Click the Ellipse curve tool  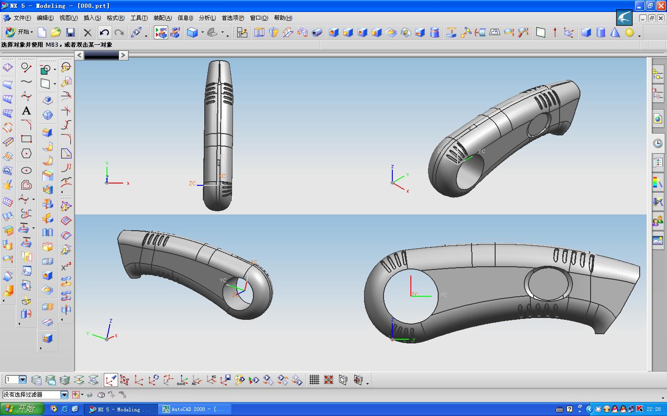tap(26, 171)
